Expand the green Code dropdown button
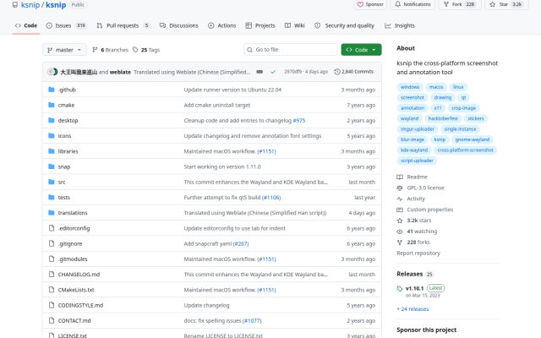 click(x=361, y=50)
